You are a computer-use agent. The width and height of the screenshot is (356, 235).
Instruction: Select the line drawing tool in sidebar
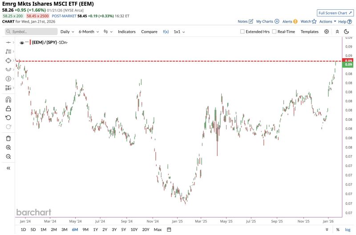tap(8, 42)
